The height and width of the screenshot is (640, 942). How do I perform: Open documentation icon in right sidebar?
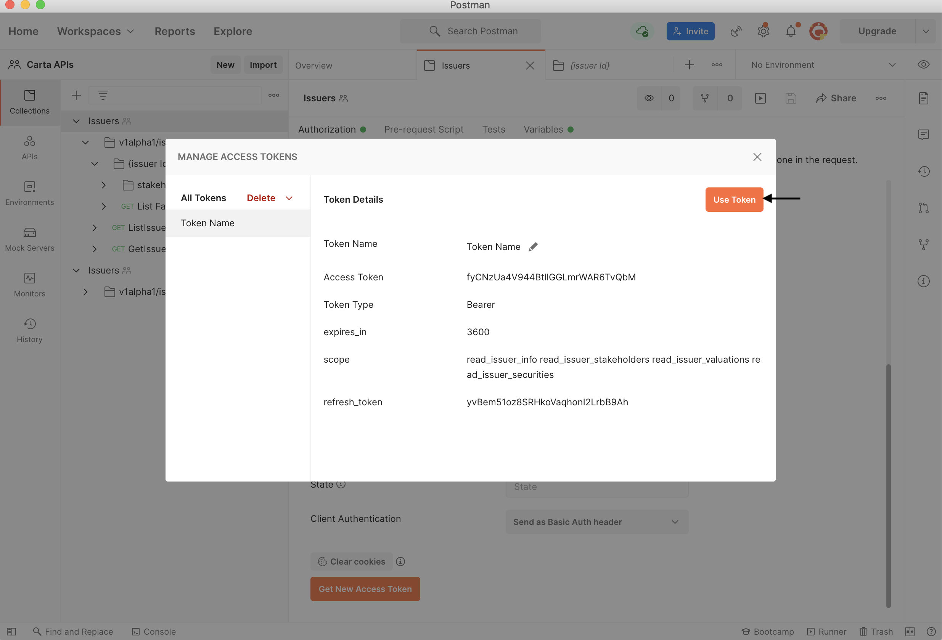click(923, 98)
